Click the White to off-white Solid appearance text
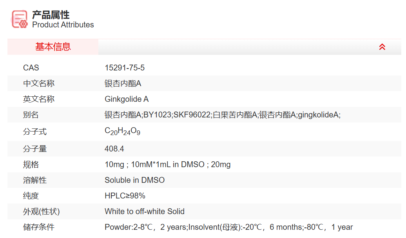The width and height of the screenshot is (406, 238). [144, 211]
